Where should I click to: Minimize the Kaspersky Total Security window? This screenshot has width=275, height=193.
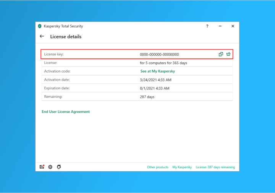(220, 26)
